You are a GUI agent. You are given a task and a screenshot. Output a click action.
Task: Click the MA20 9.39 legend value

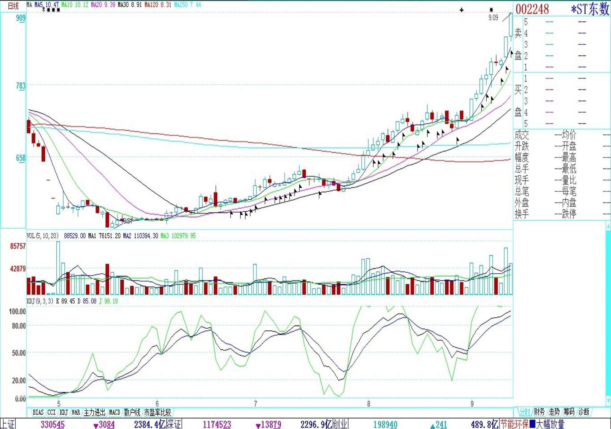coord(103,5)
